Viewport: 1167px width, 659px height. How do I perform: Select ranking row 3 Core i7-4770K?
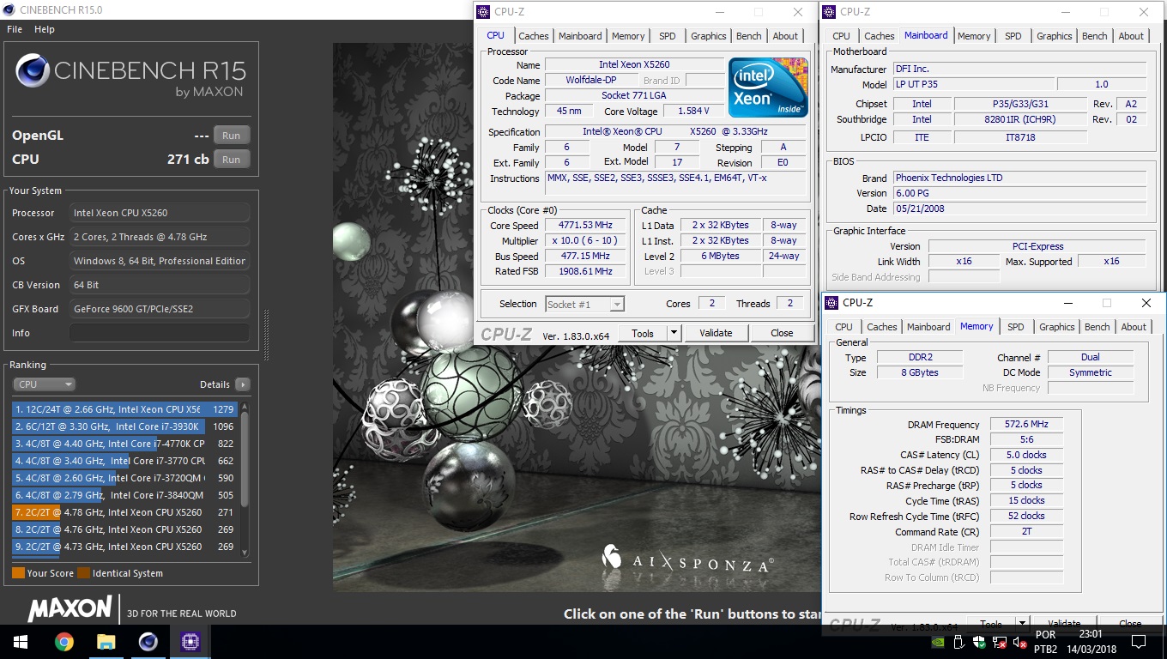point(125,444)
